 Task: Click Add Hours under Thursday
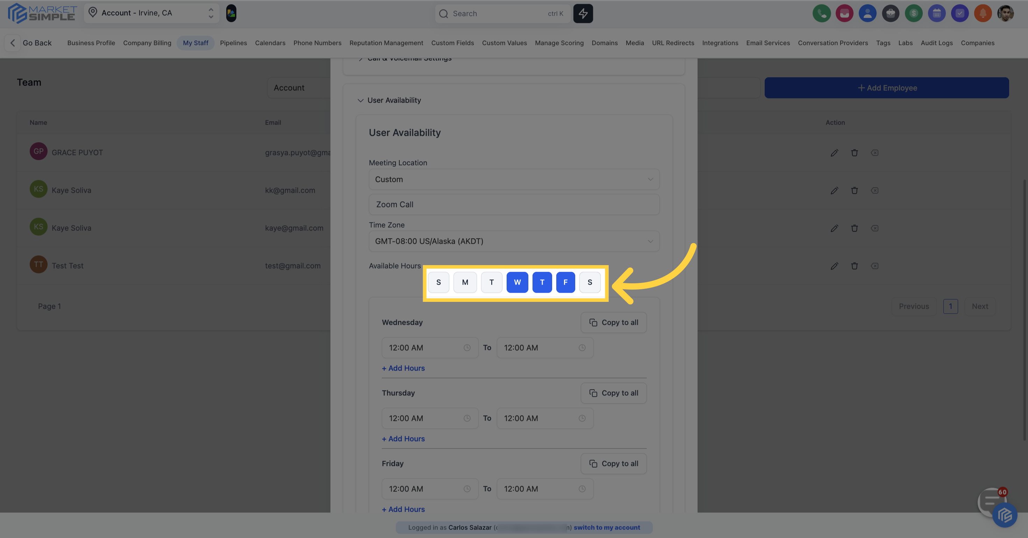click(403, 438)
